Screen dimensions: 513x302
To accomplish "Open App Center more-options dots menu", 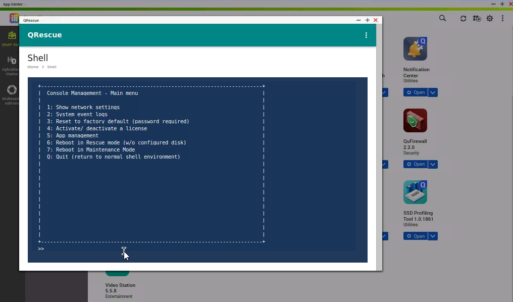I will [x=502, y=18].
